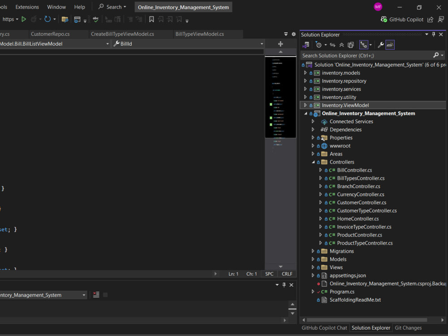Screen dimensions: 448x336
Task: Click in Search Solution Explorer field
Action: coord(366,56)
